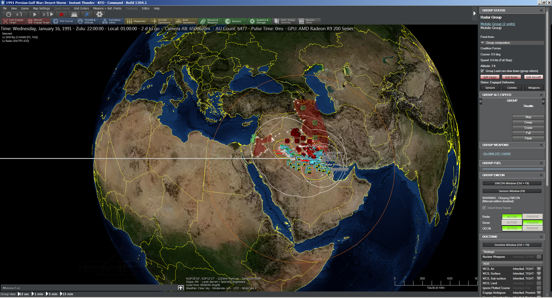
Task: Set Sonar to ACTIVE
Action: pyautogui.click(x=512, y=223)
